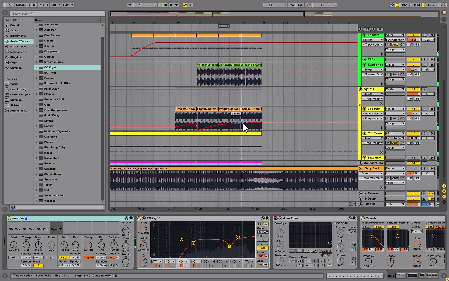Toggle the Lock Envelopes icon
The width and height of the screenshot is (449, 281).
(x=380, y=29)
